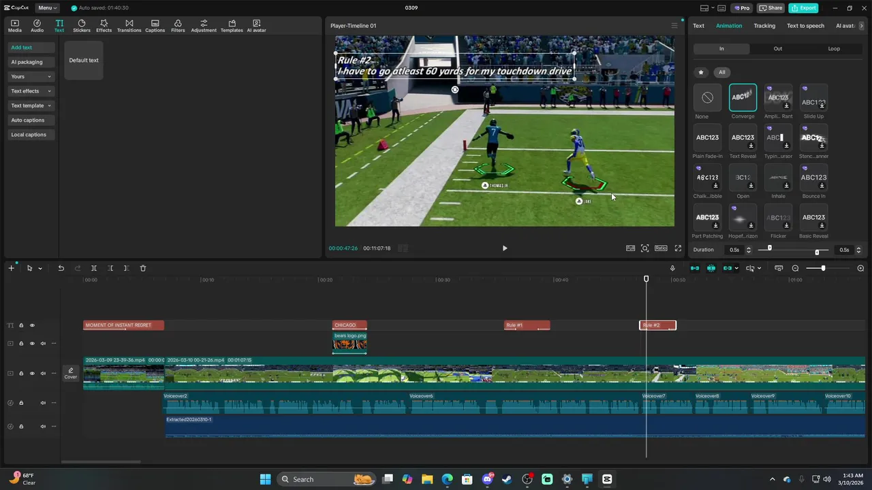This screenshot has width=872, height=490.
Task: Select the In animation tab
Action: coord(721,49)
